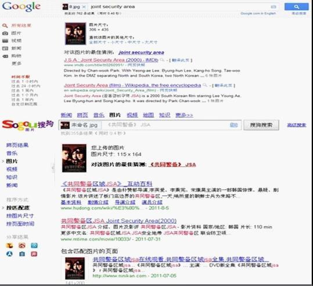Click the Google logo
The image size is (313, 286).
pos(21,6)
